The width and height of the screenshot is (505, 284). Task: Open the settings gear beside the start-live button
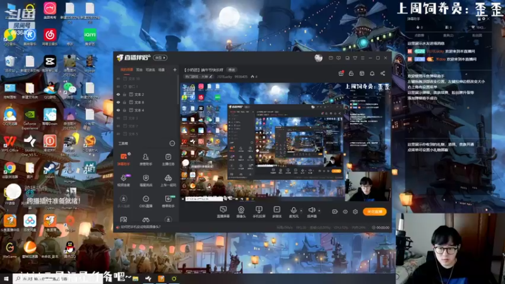pos(355,211)
